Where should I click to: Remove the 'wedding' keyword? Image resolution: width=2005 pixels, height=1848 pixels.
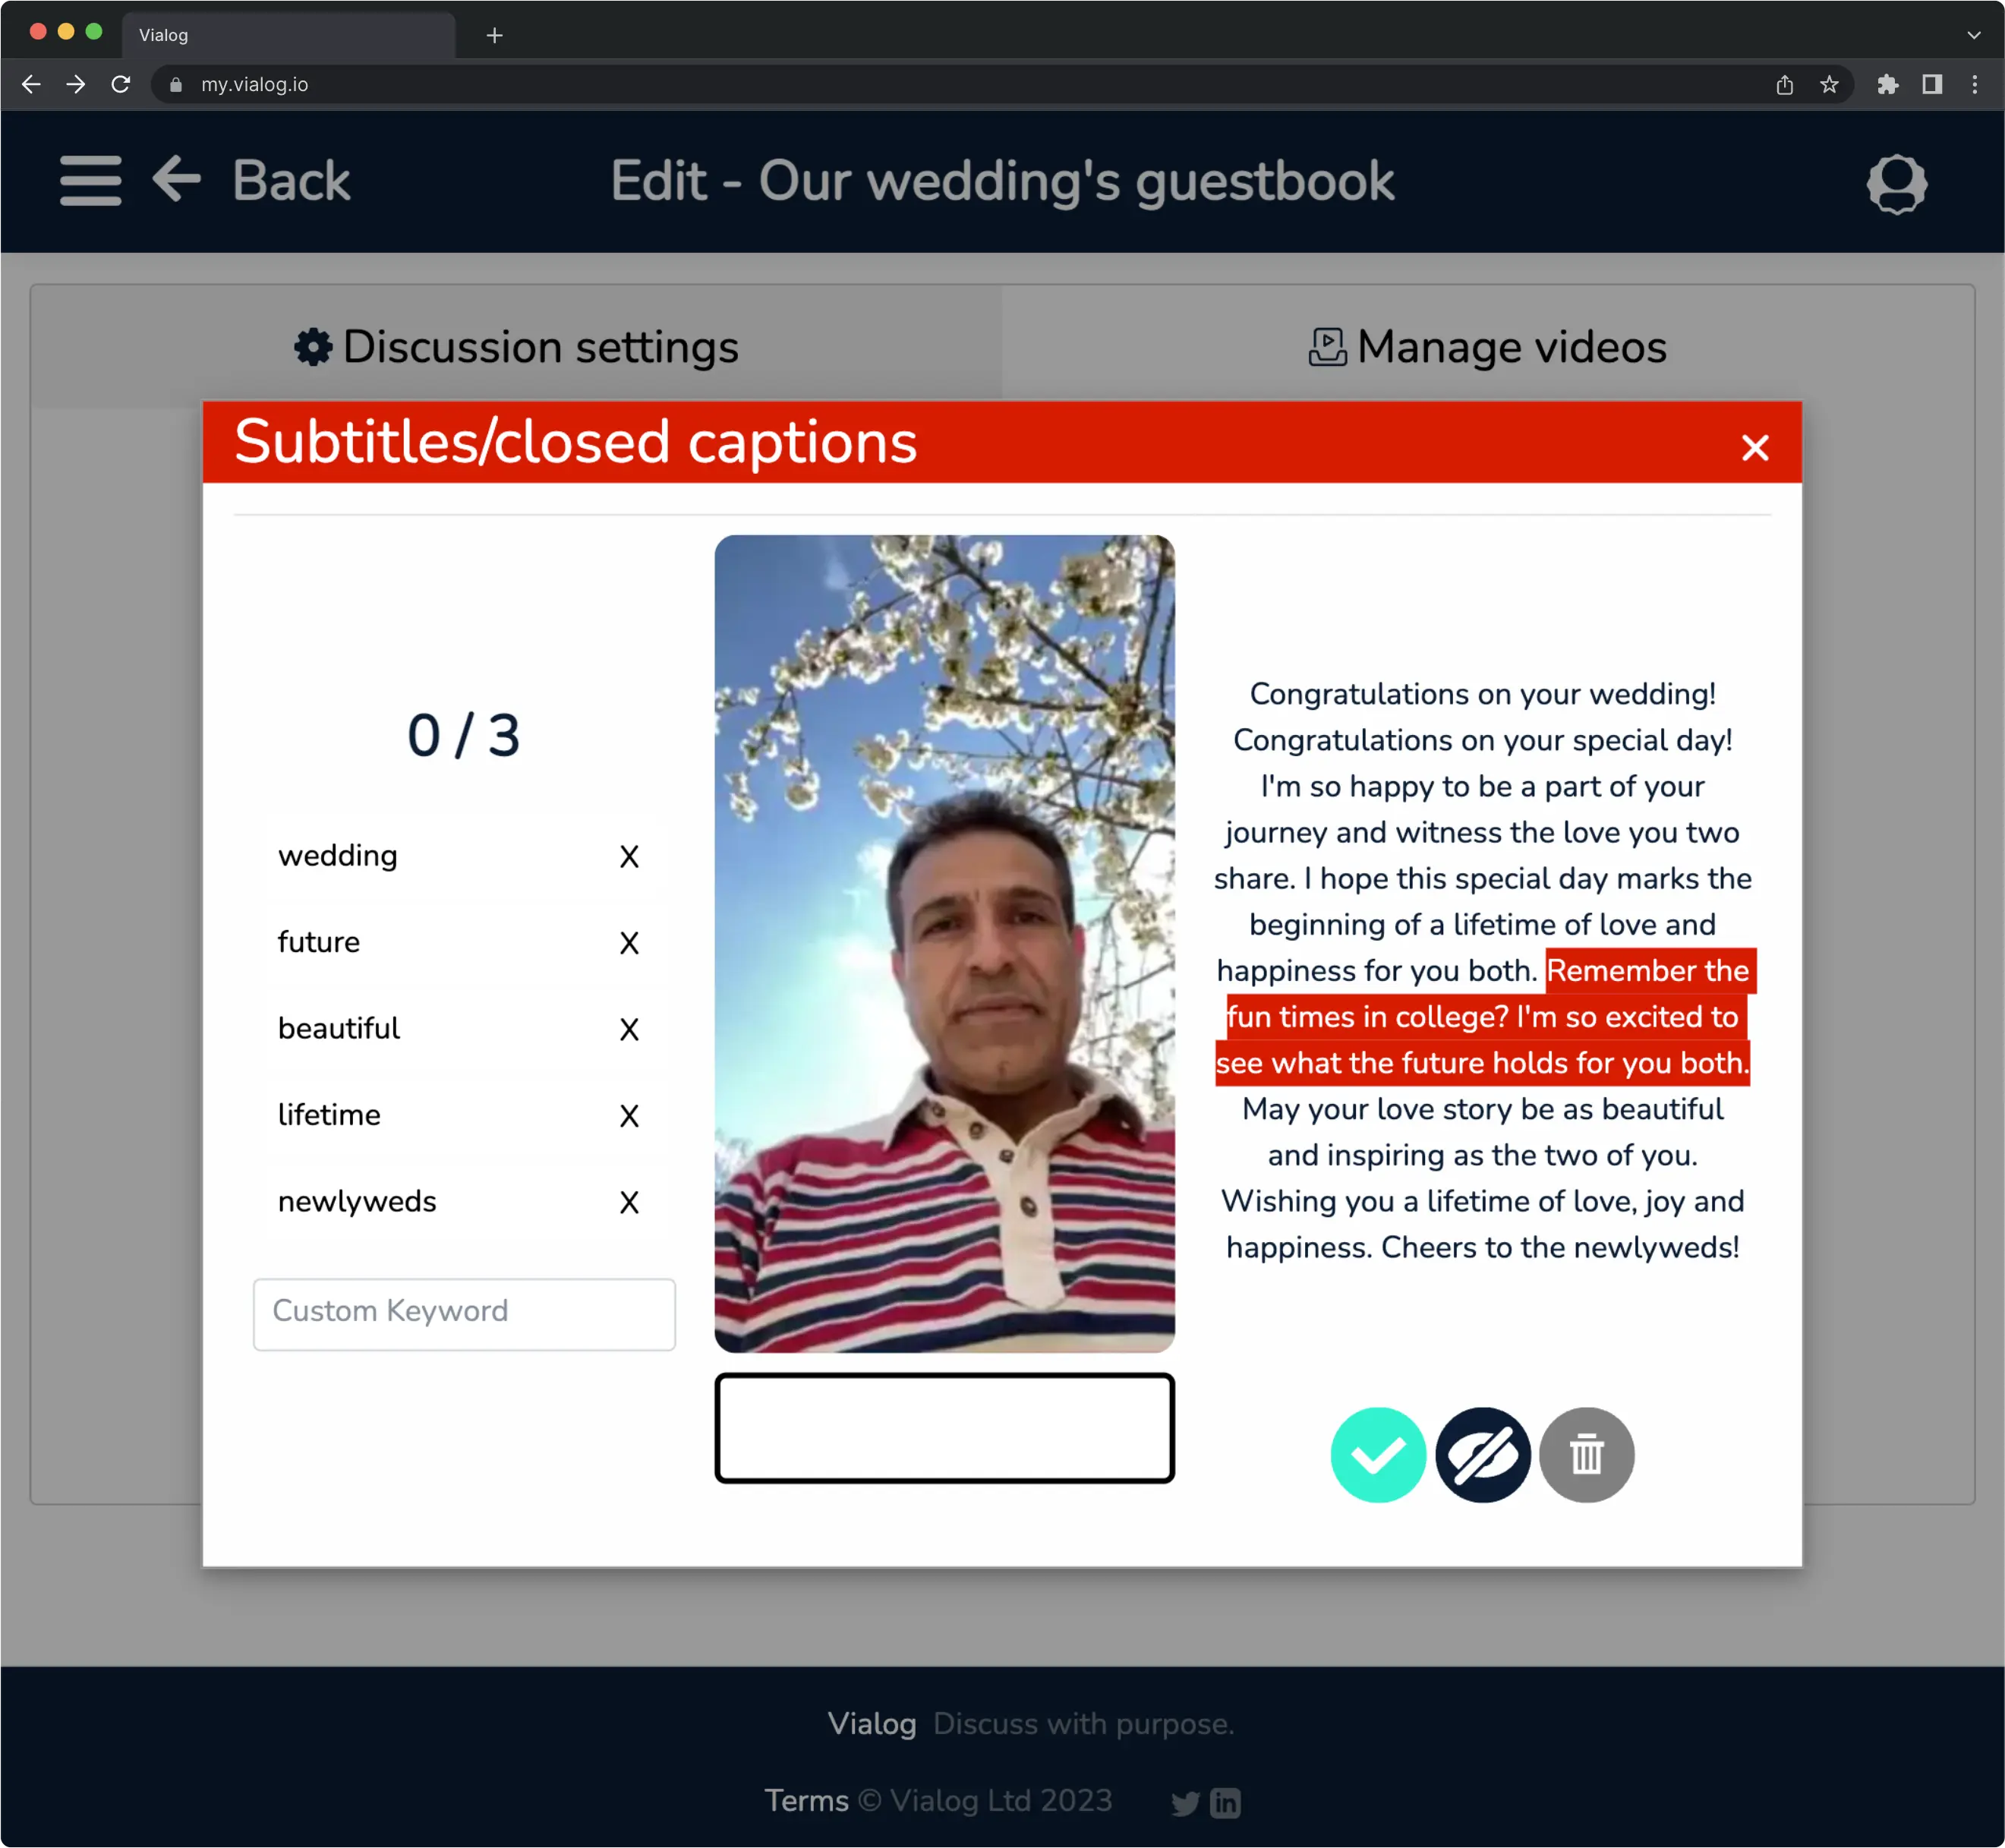coord(628,857)
